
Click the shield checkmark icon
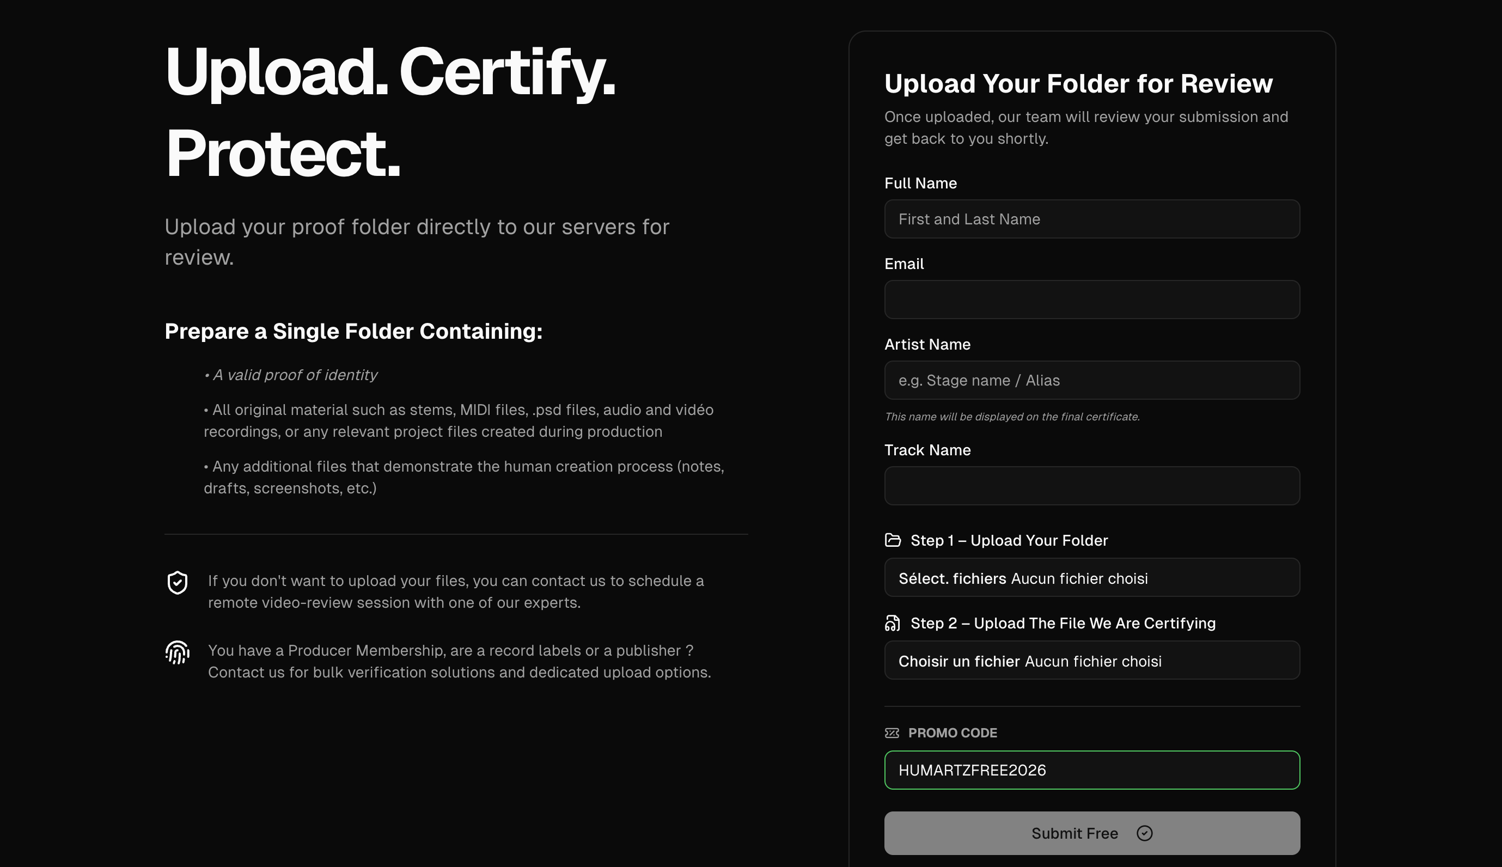pyautogui.click(x=178, y=582)
